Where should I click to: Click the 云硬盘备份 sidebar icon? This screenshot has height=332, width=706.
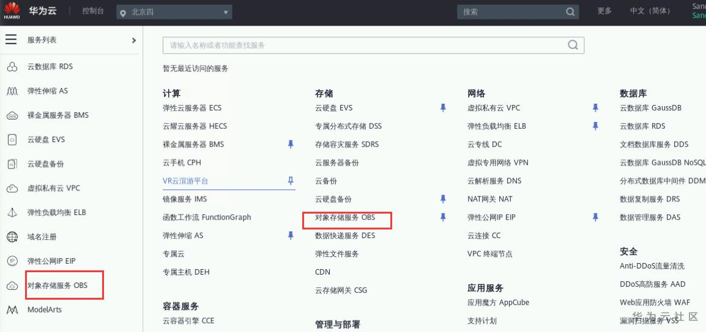tap(12, 164)
